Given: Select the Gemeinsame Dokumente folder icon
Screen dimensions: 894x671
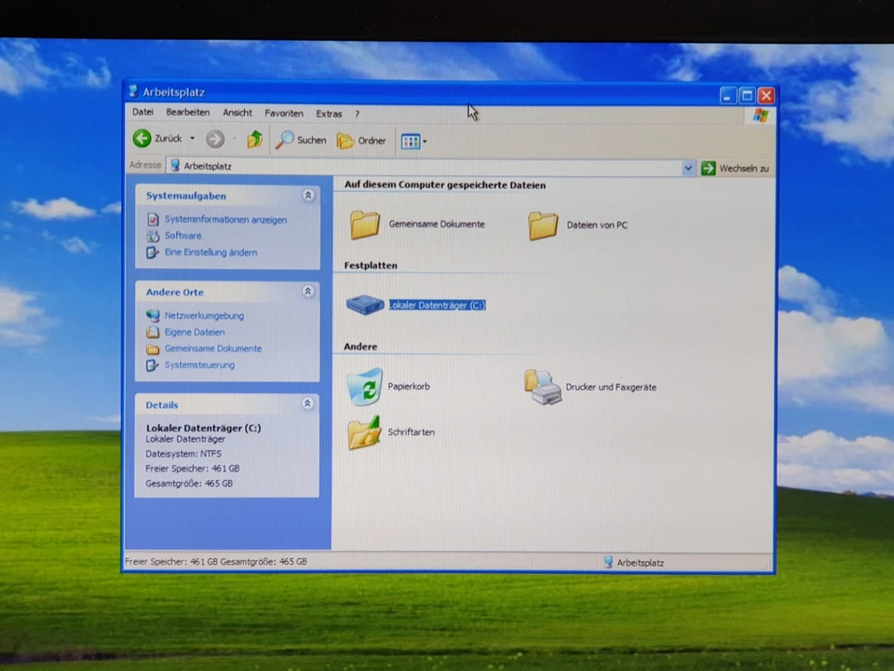Looking at the screenshot, I should pyautogui.click(x=365, y=225).
